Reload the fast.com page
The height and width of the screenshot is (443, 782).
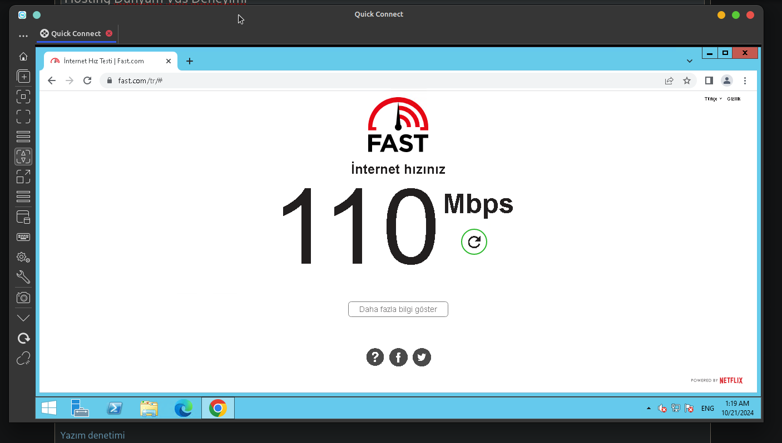click(87, 80)
